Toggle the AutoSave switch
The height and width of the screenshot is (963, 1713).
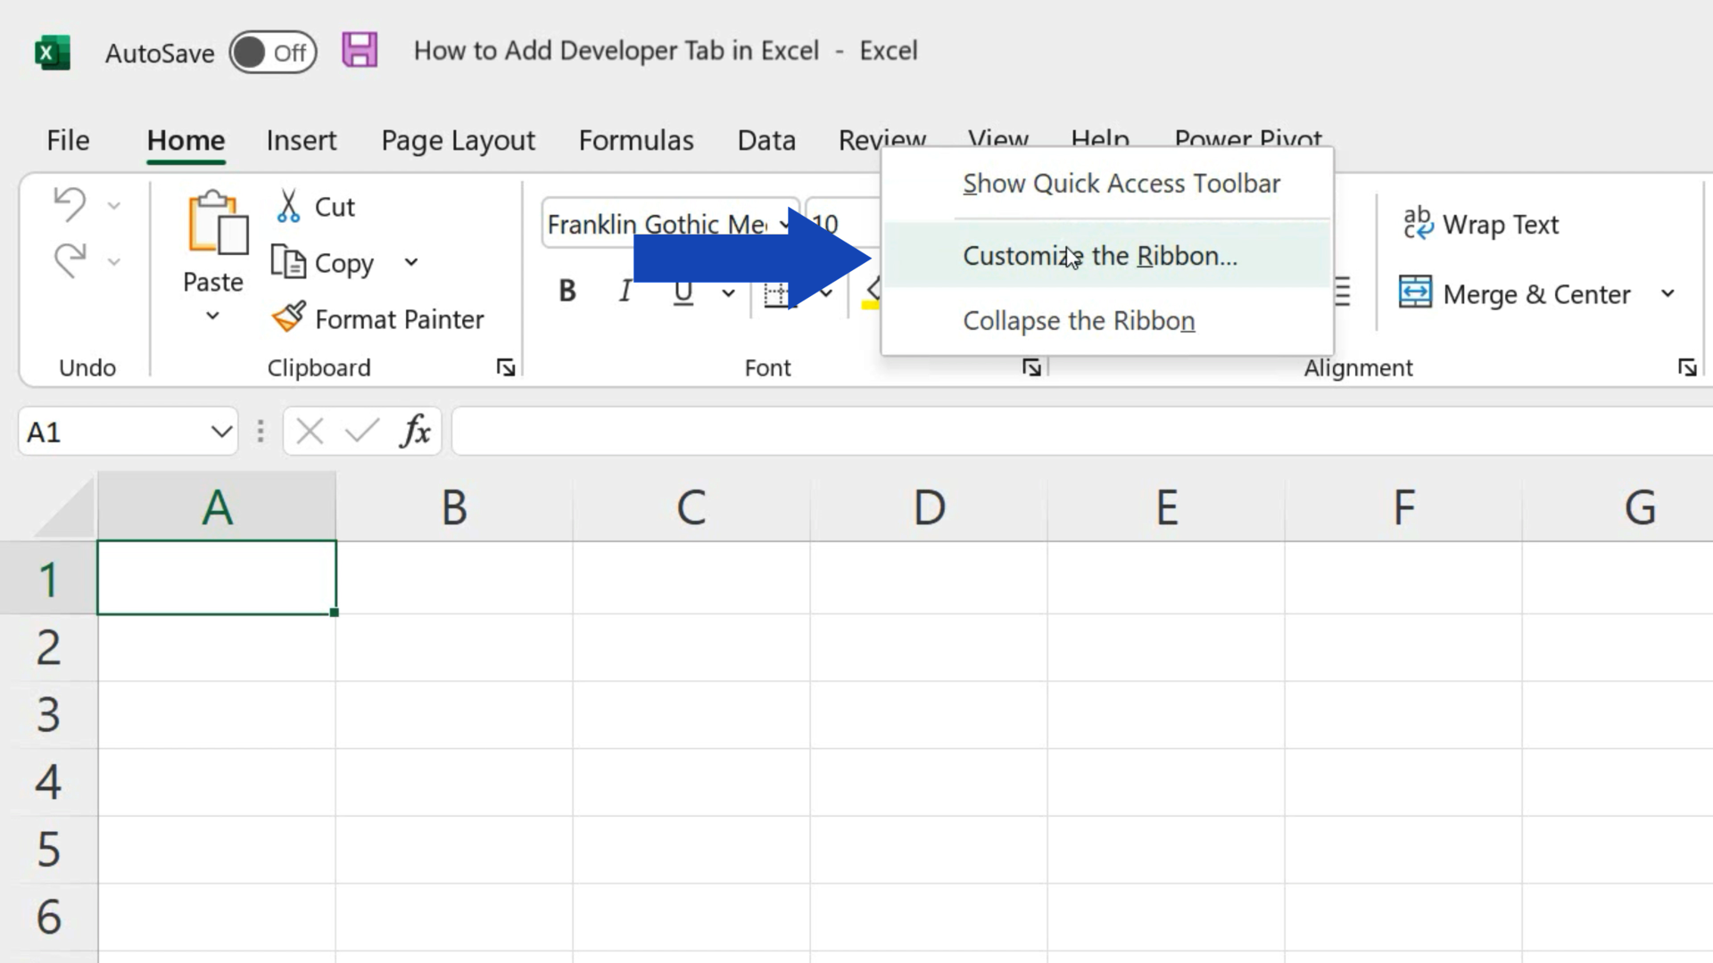(x=272, y=53)
